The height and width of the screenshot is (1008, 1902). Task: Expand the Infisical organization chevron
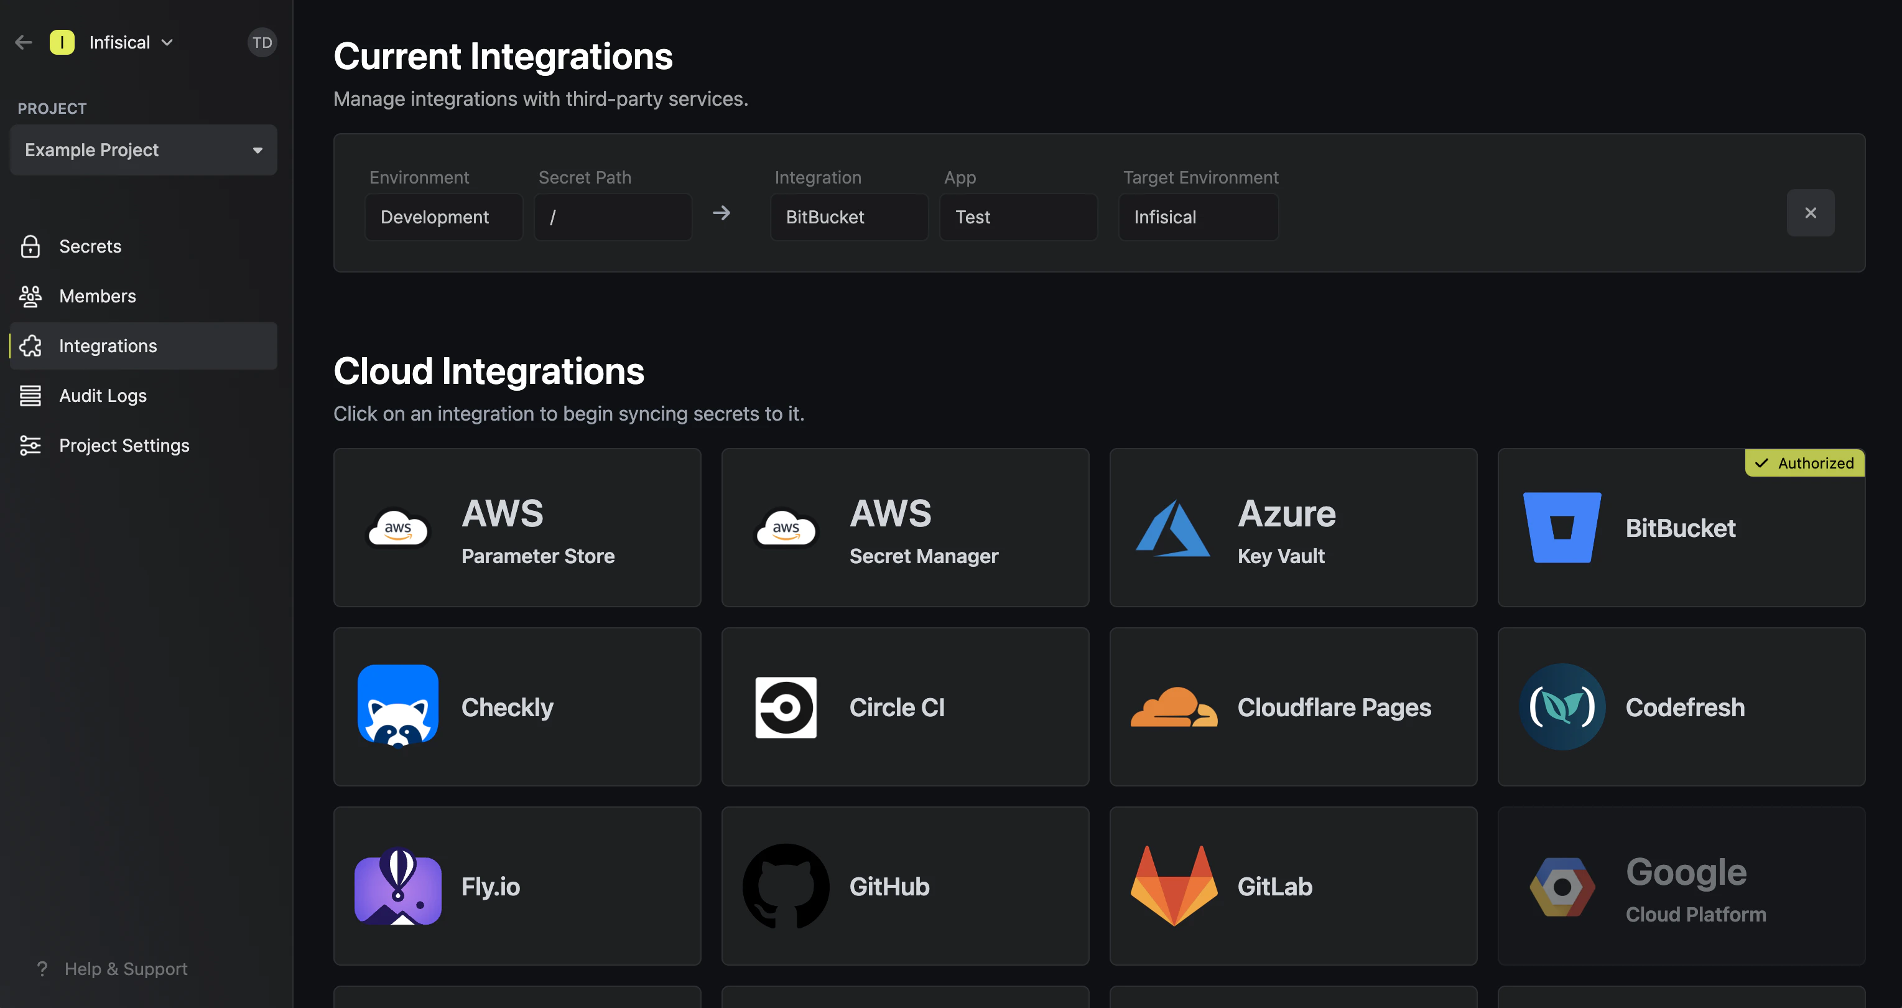pyautogui.click(x=167, y=42)
